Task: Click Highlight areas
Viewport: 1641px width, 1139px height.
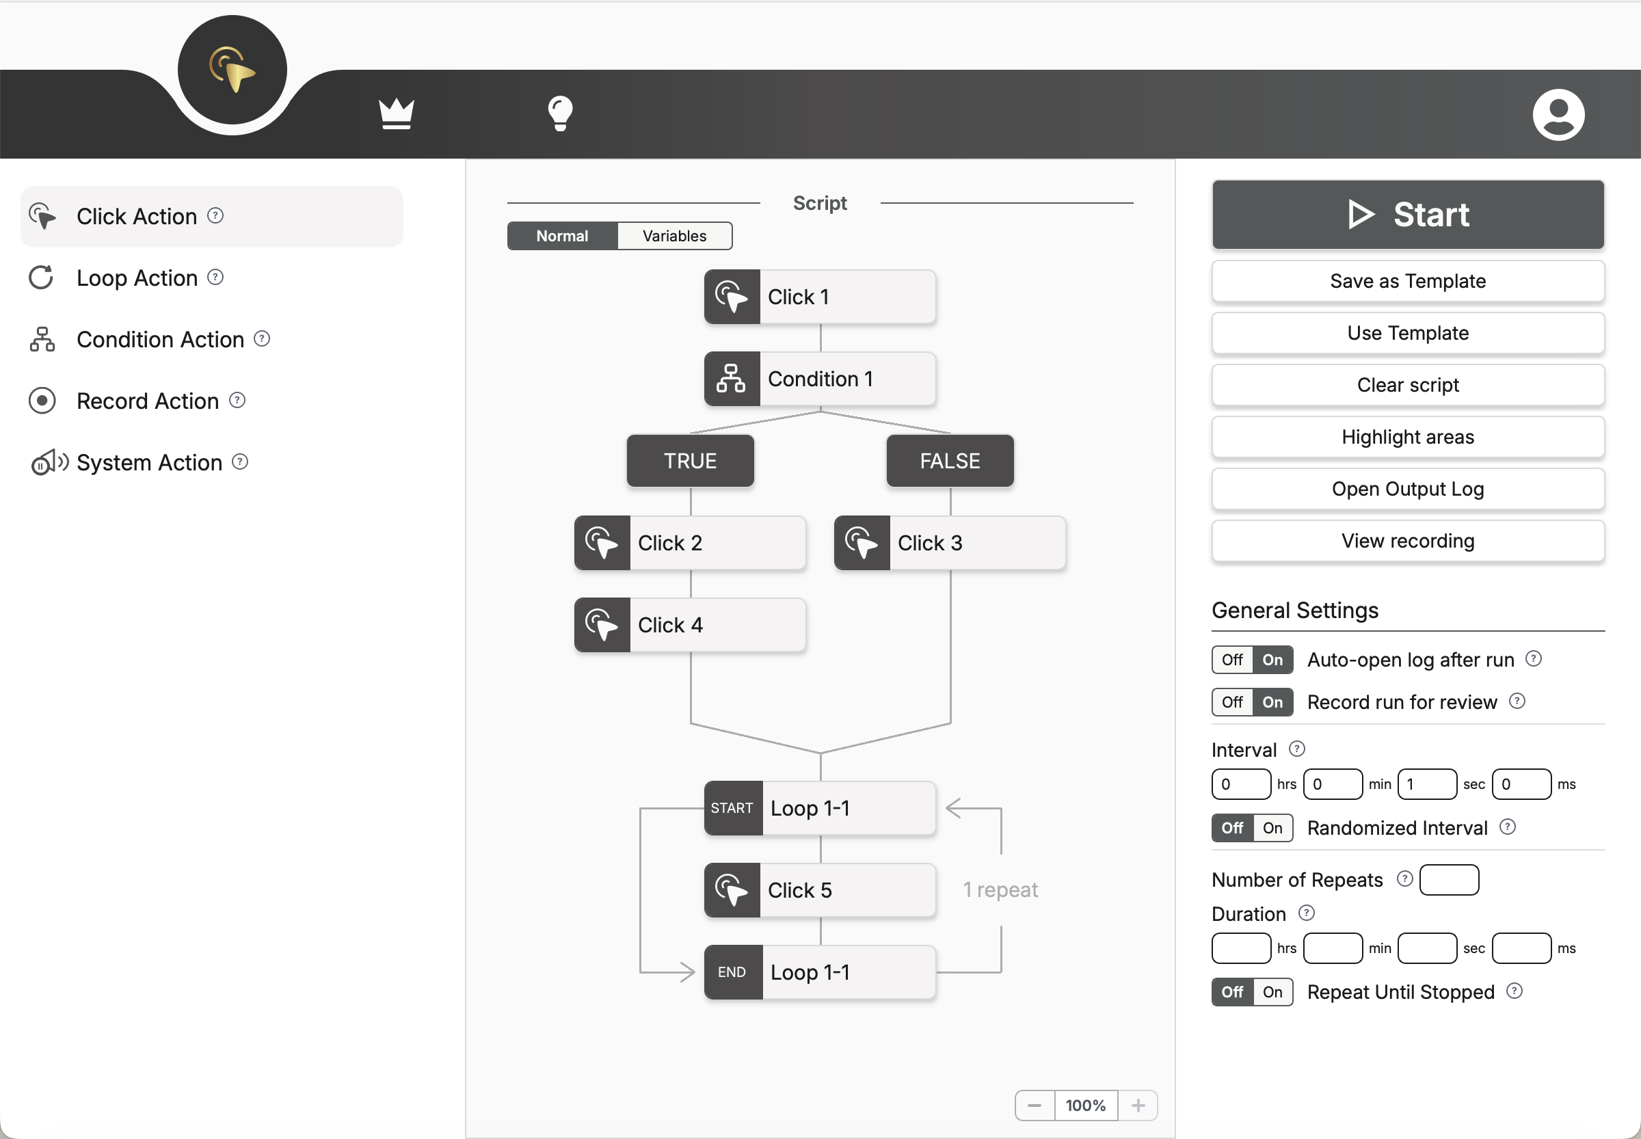Action: pos(1408,438)
